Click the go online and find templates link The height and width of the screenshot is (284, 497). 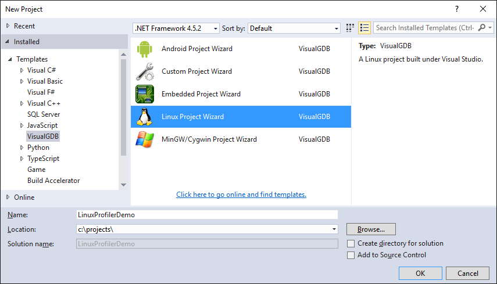tap(241, 195)
